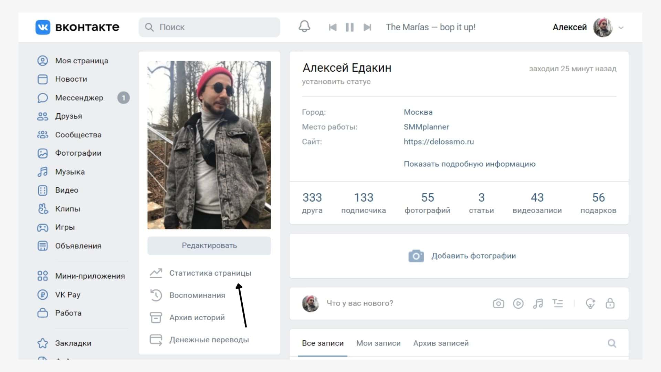Attach a video to the post
Image resolution: width=661 pixels, height=372 pixels.
point(518,303)
